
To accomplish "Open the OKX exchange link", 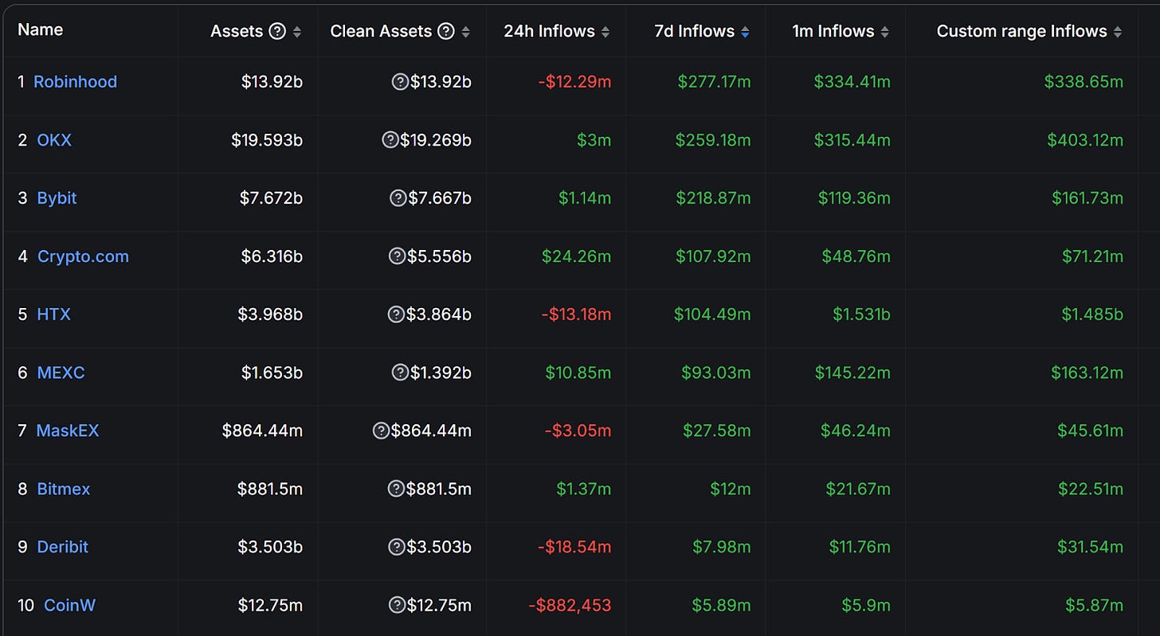I will 54,139.
